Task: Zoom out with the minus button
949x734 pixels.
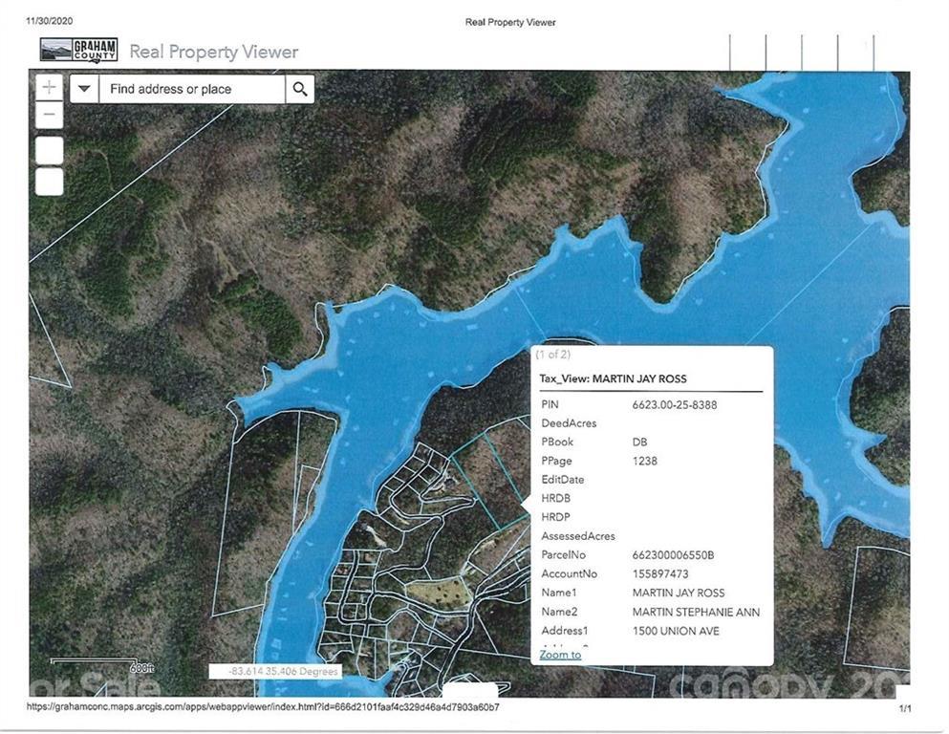Action: point(49,115)
